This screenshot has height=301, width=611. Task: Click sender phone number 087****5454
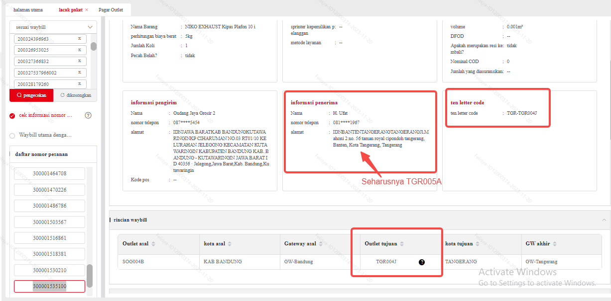pos(186,122)
